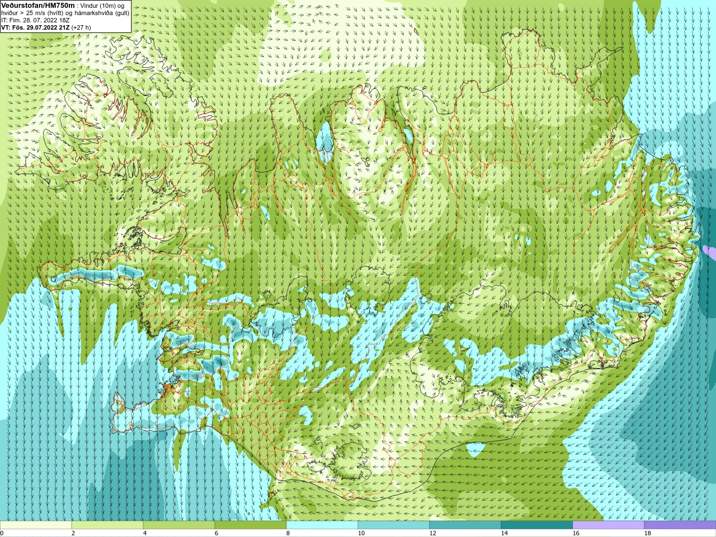The width and height of the screenshot is (716, 537).
Task: Select the 6–8 m/s olive green swatch
Action: [x=251, y=525]
